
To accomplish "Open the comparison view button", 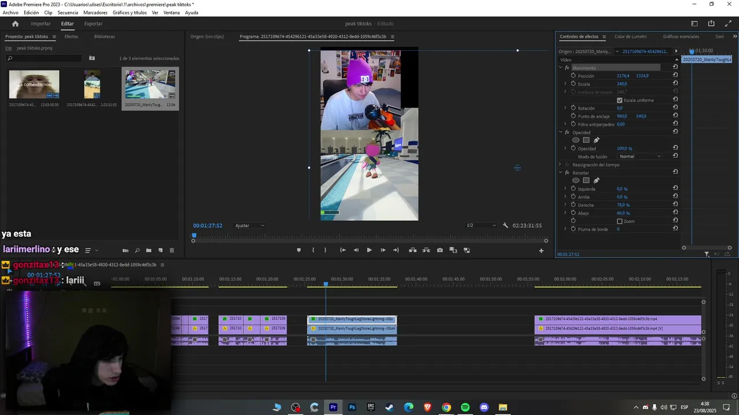I will (x=453, y=250).
